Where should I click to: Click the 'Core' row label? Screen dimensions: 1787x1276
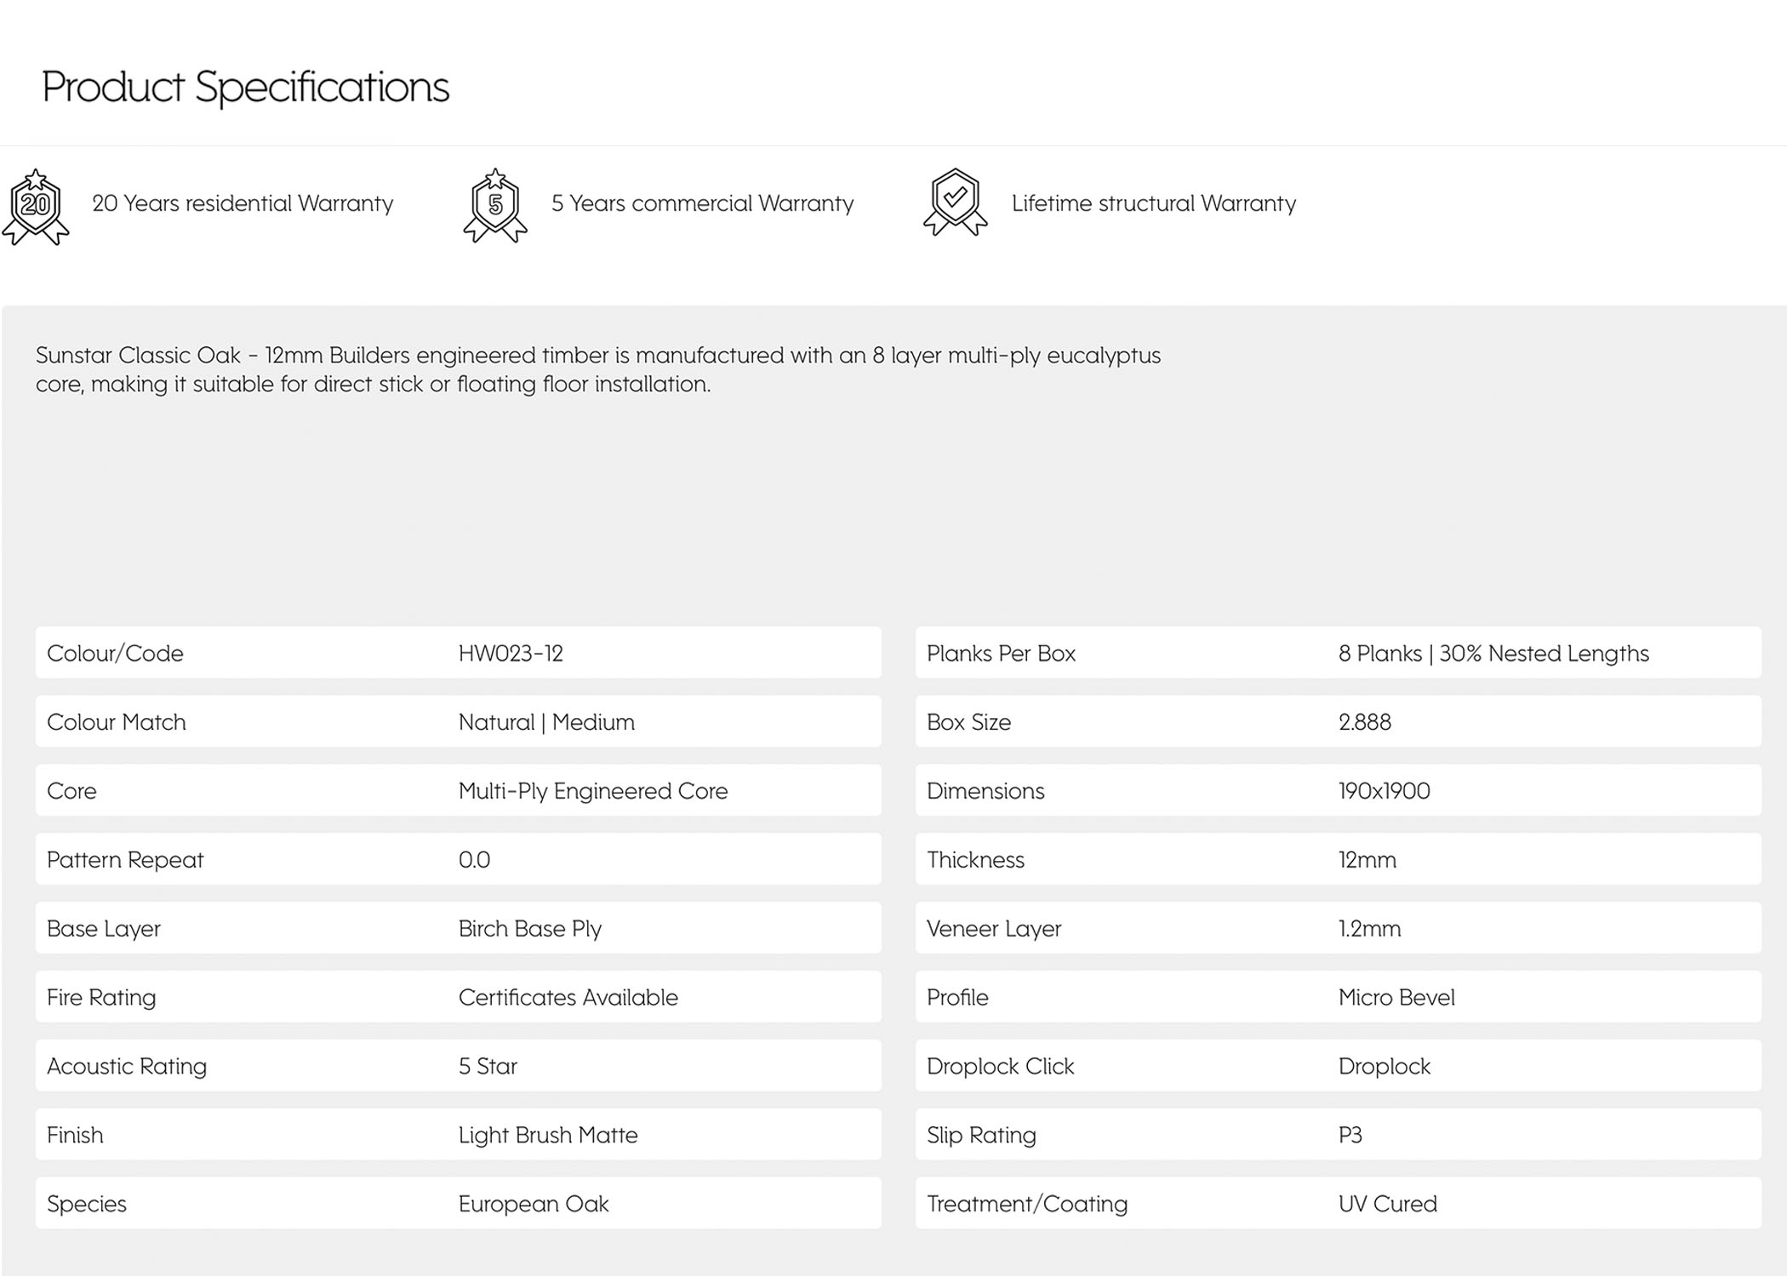pyautogui.click(x=71, y=791)
